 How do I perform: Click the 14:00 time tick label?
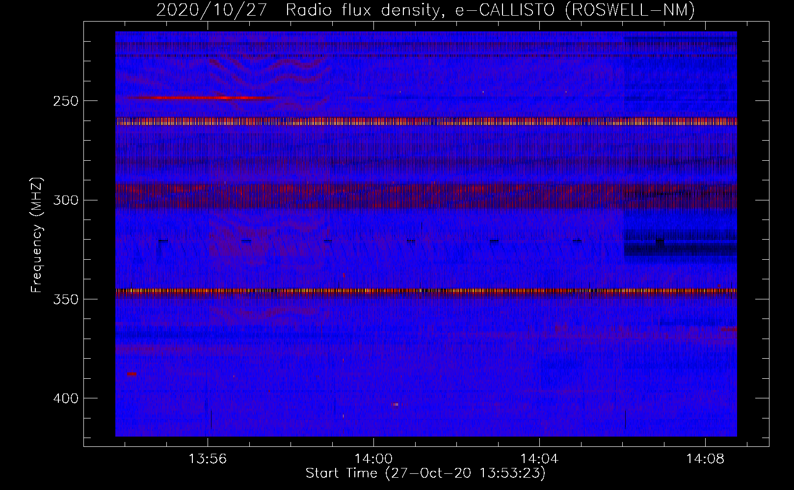tap(373, 459)
